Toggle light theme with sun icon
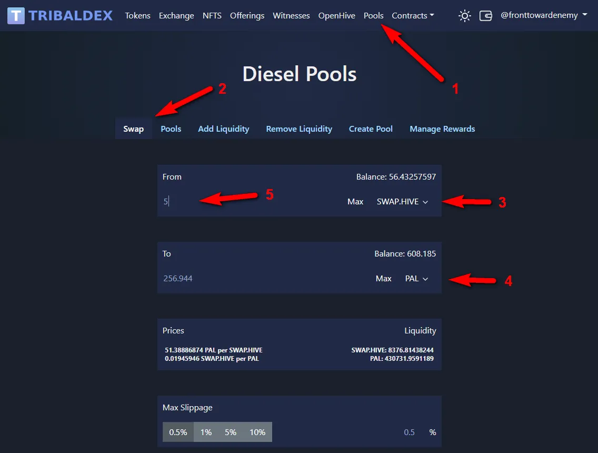 click(464, 16)
